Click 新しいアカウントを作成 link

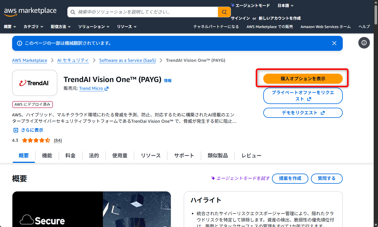tap(280, 18)
